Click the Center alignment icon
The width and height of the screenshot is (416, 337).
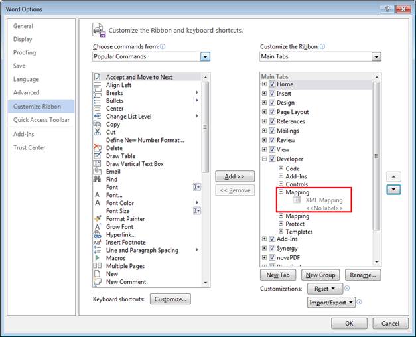98,109
